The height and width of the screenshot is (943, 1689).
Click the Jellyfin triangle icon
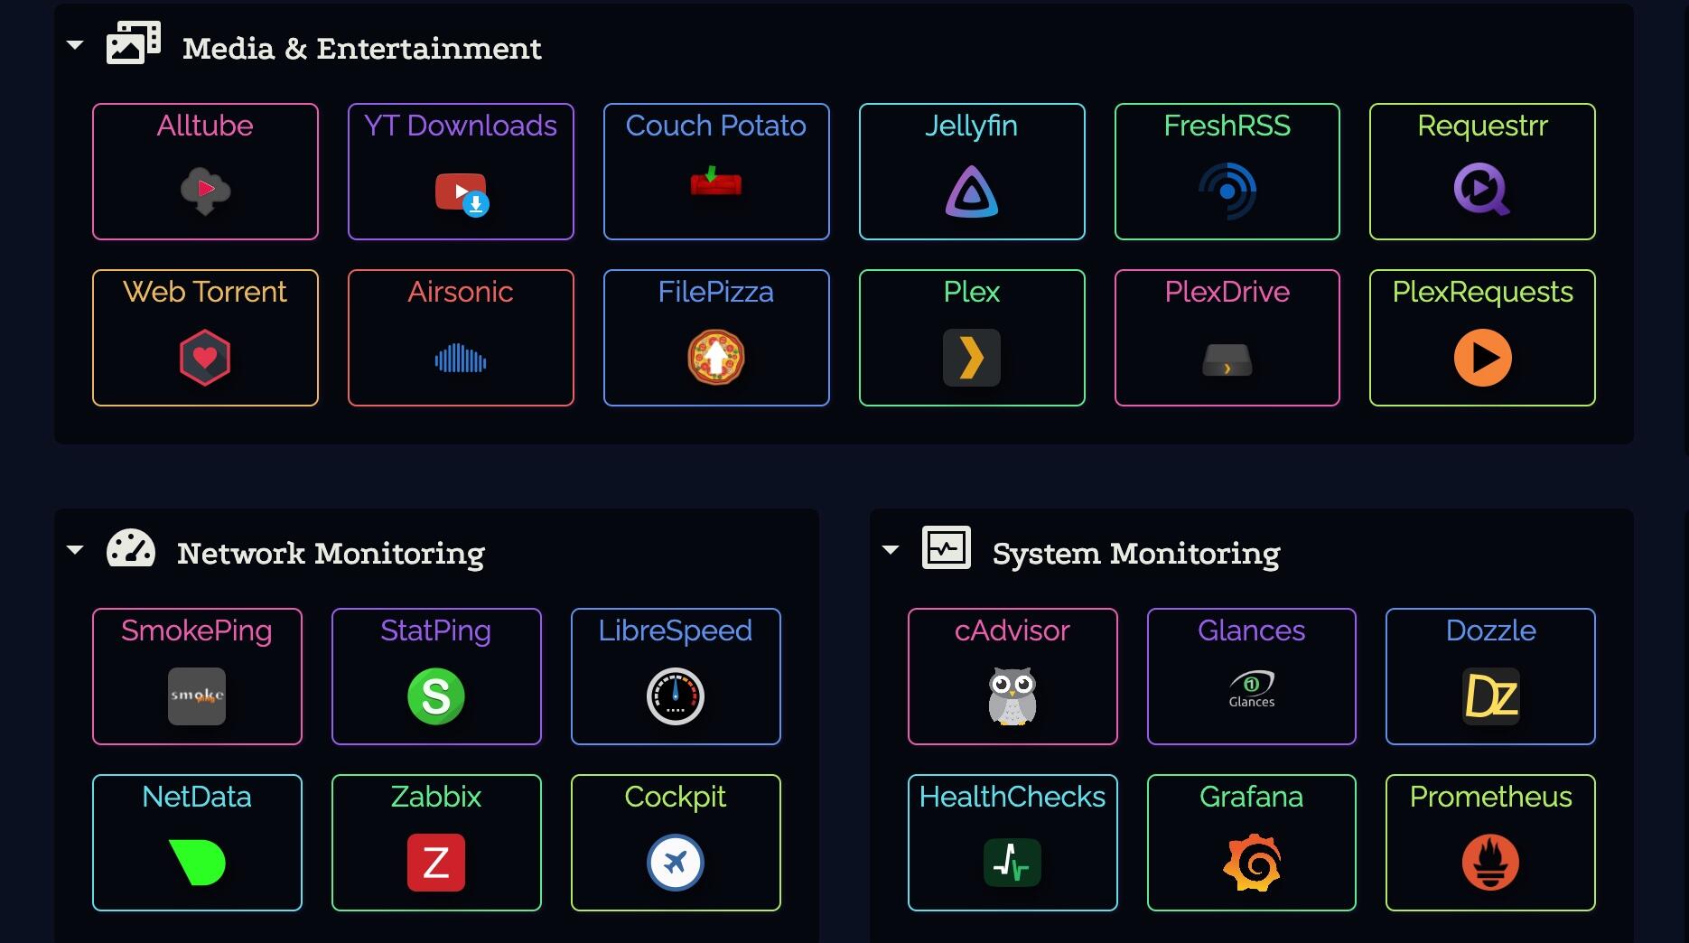tap(971, 191)
